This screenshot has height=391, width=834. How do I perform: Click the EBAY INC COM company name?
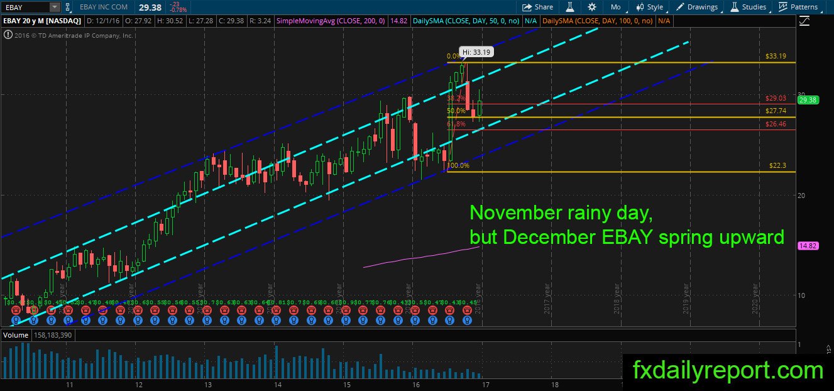(x=104, y=7)
